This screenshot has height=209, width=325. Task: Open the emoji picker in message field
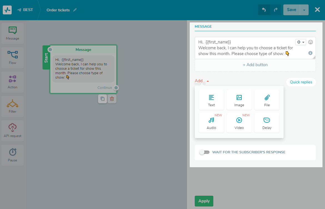tap(311, 42)
